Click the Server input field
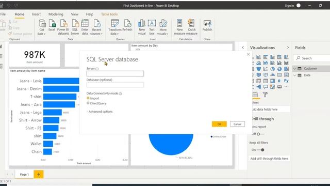The width and height of the screenshot is (330, 186). coord(115,73)
